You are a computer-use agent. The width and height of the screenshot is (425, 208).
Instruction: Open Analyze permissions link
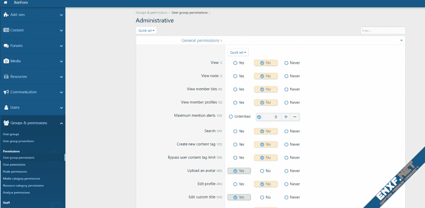(16, 192)
